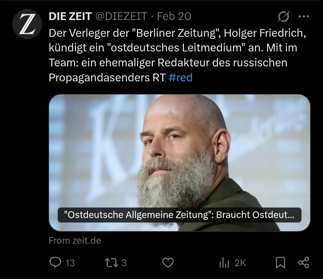Open the Feb 20 timestamp link
This screenshot has height=279, width=323.
click(174, 16)
